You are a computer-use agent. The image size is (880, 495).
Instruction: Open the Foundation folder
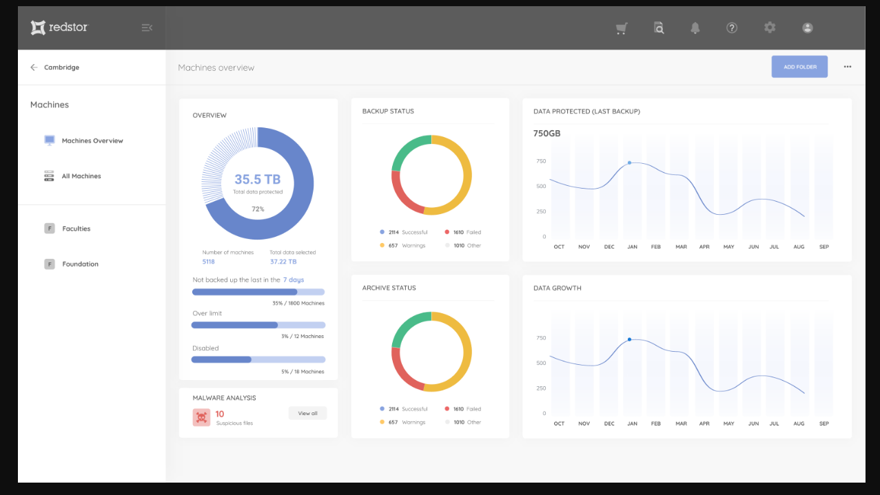pyautogui.click(x=79, y=264)
